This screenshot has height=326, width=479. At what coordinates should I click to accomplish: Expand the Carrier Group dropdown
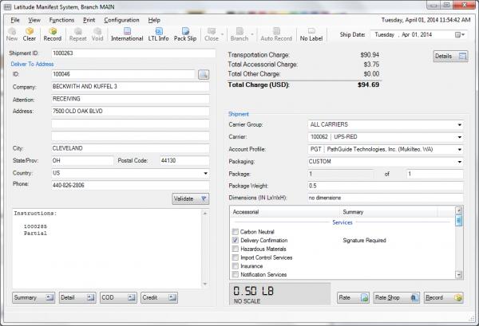(x=460, y=125)
